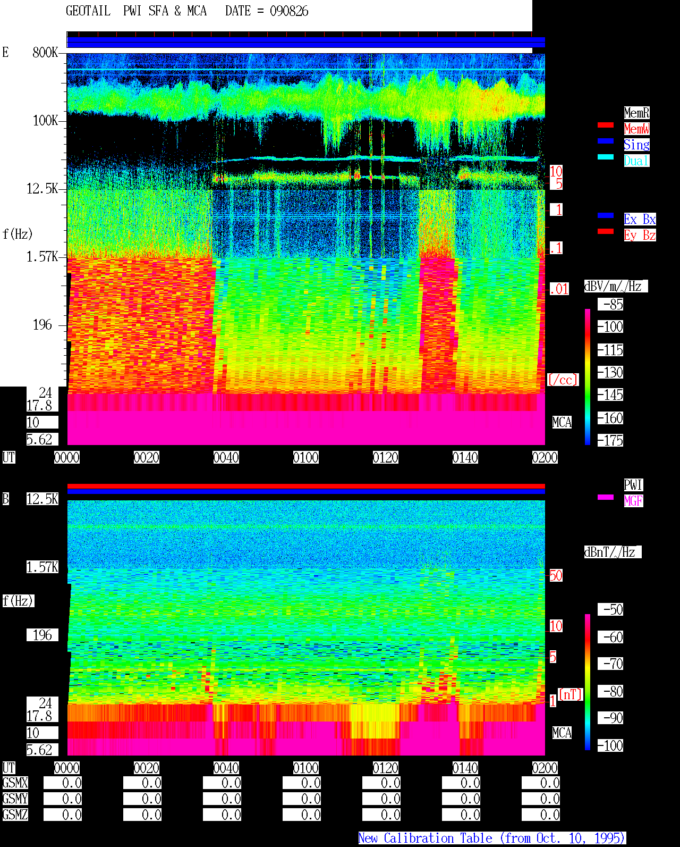680x847 pixels.
Task: Click the red Ey Bz legend swatch
Action: 606,231
